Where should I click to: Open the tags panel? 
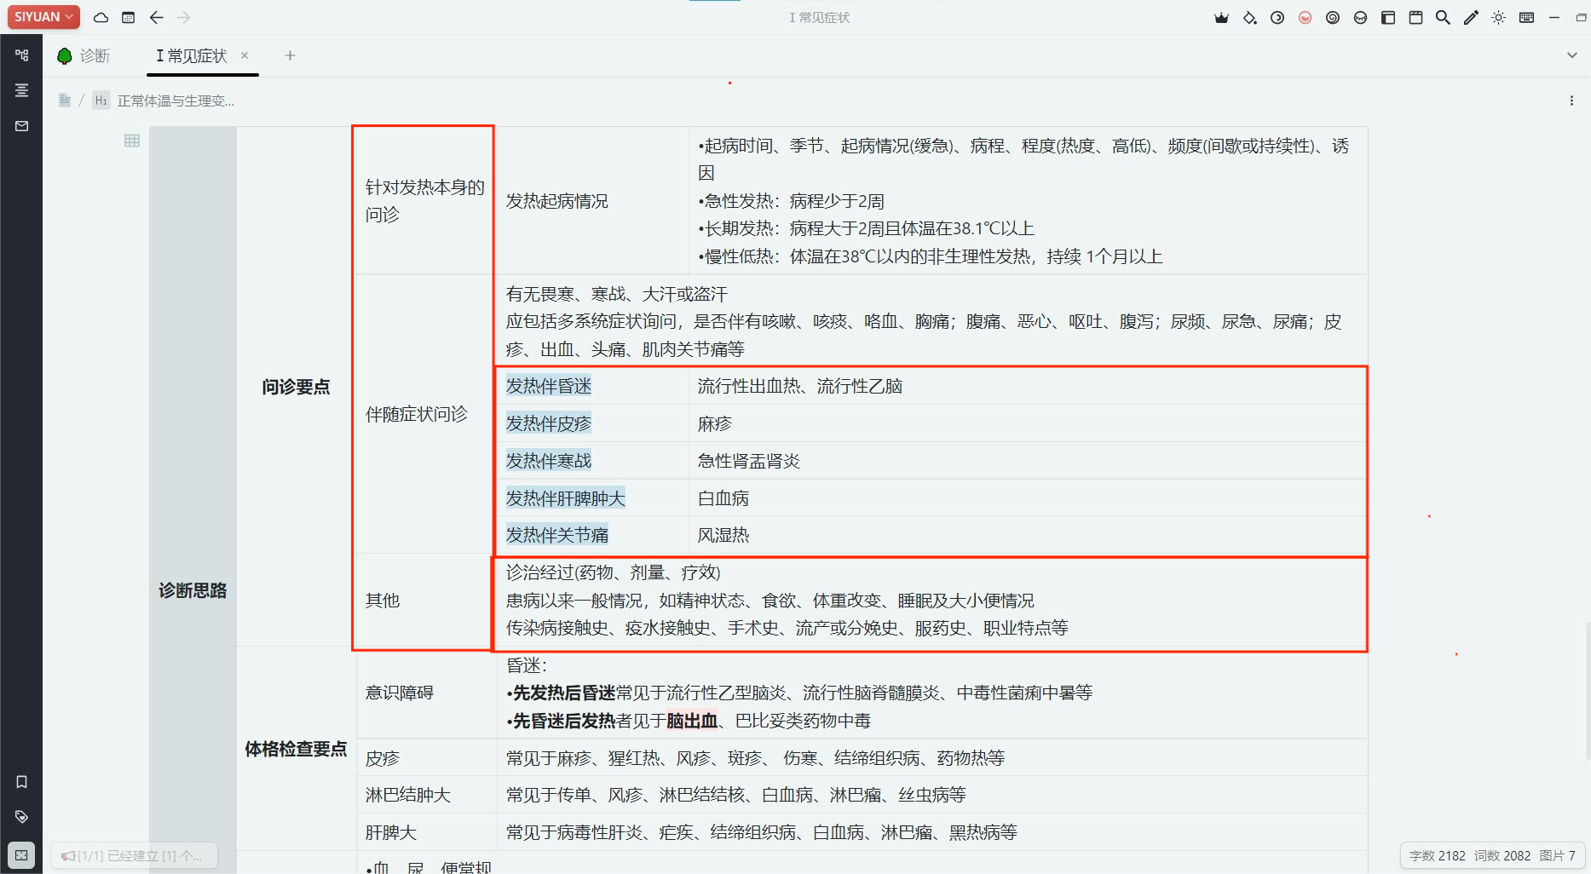pyautogui.click(x=21, y=817)
